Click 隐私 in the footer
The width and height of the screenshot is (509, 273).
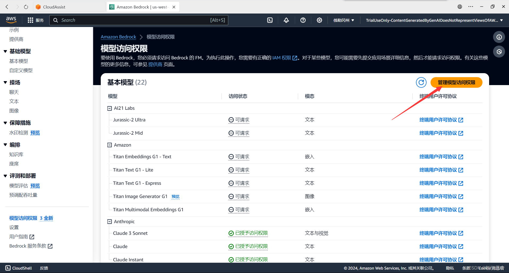coord(450,268)
